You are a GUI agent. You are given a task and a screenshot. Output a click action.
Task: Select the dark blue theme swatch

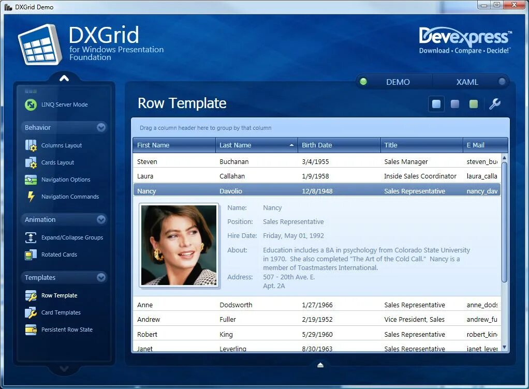pyautogui.click(x=455, y=104)
